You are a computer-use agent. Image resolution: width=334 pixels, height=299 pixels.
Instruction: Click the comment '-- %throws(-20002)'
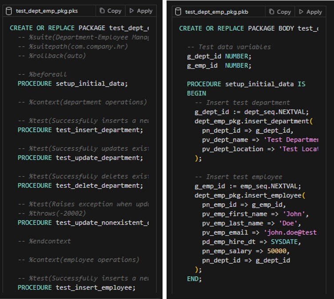(52, 214)
